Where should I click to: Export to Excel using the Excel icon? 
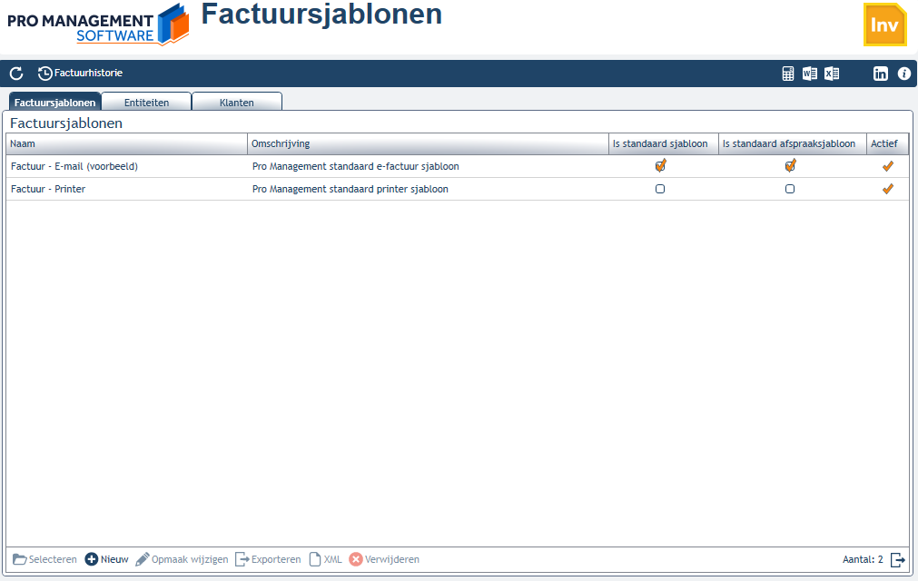pyautogui.click(x=832, y=74)
